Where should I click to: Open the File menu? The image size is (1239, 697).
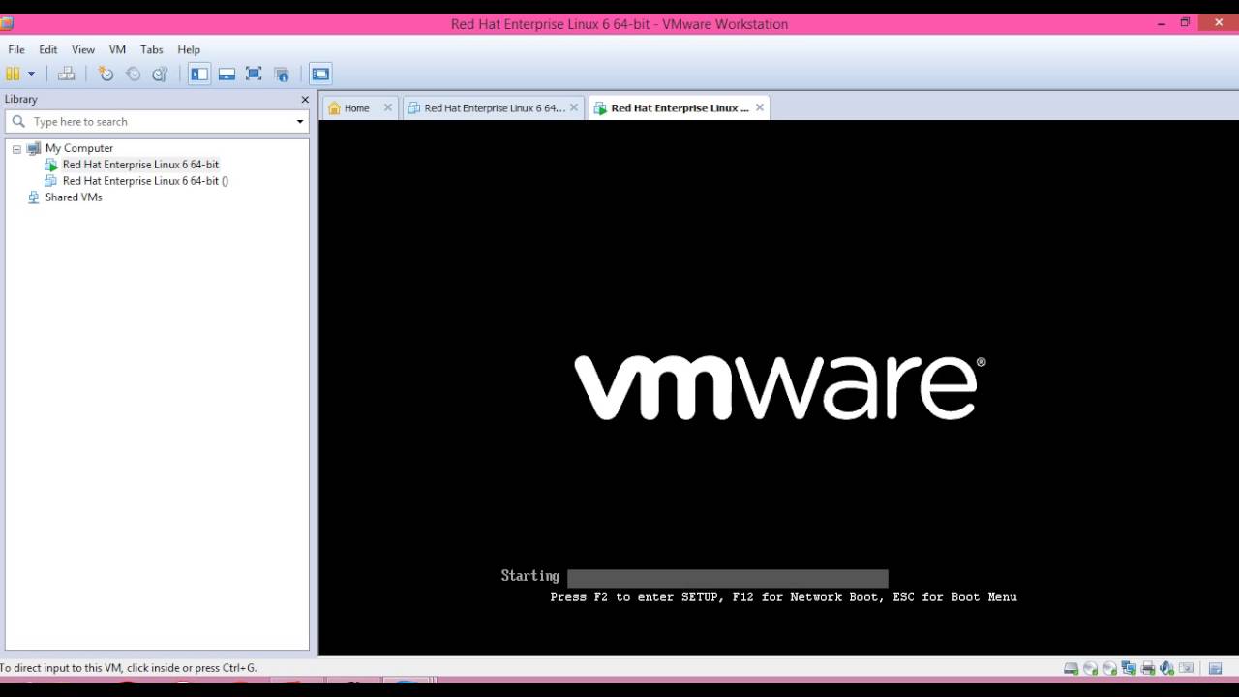coord(16,49)
